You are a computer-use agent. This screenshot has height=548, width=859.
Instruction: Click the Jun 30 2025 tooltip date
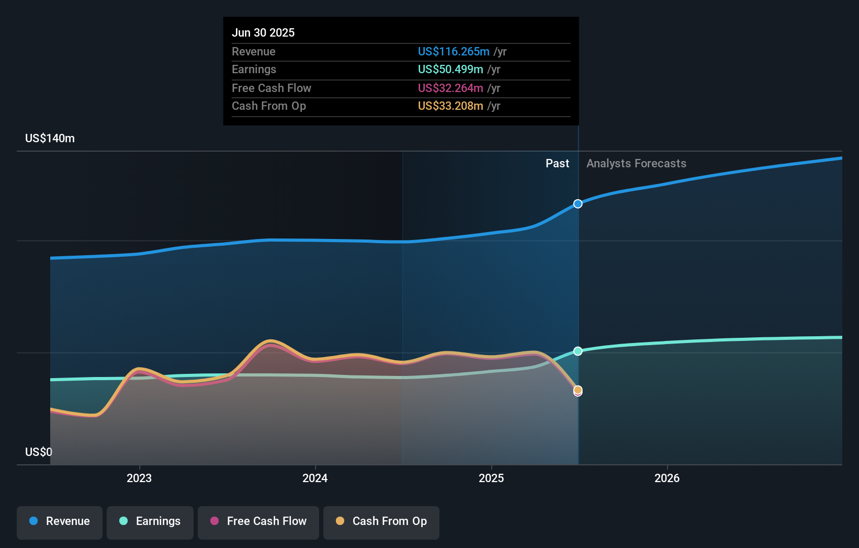263,32
